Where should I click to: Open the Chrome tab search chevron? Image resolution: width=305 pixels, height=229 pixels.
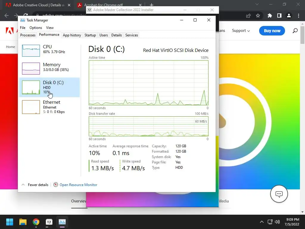coord(257,4)
